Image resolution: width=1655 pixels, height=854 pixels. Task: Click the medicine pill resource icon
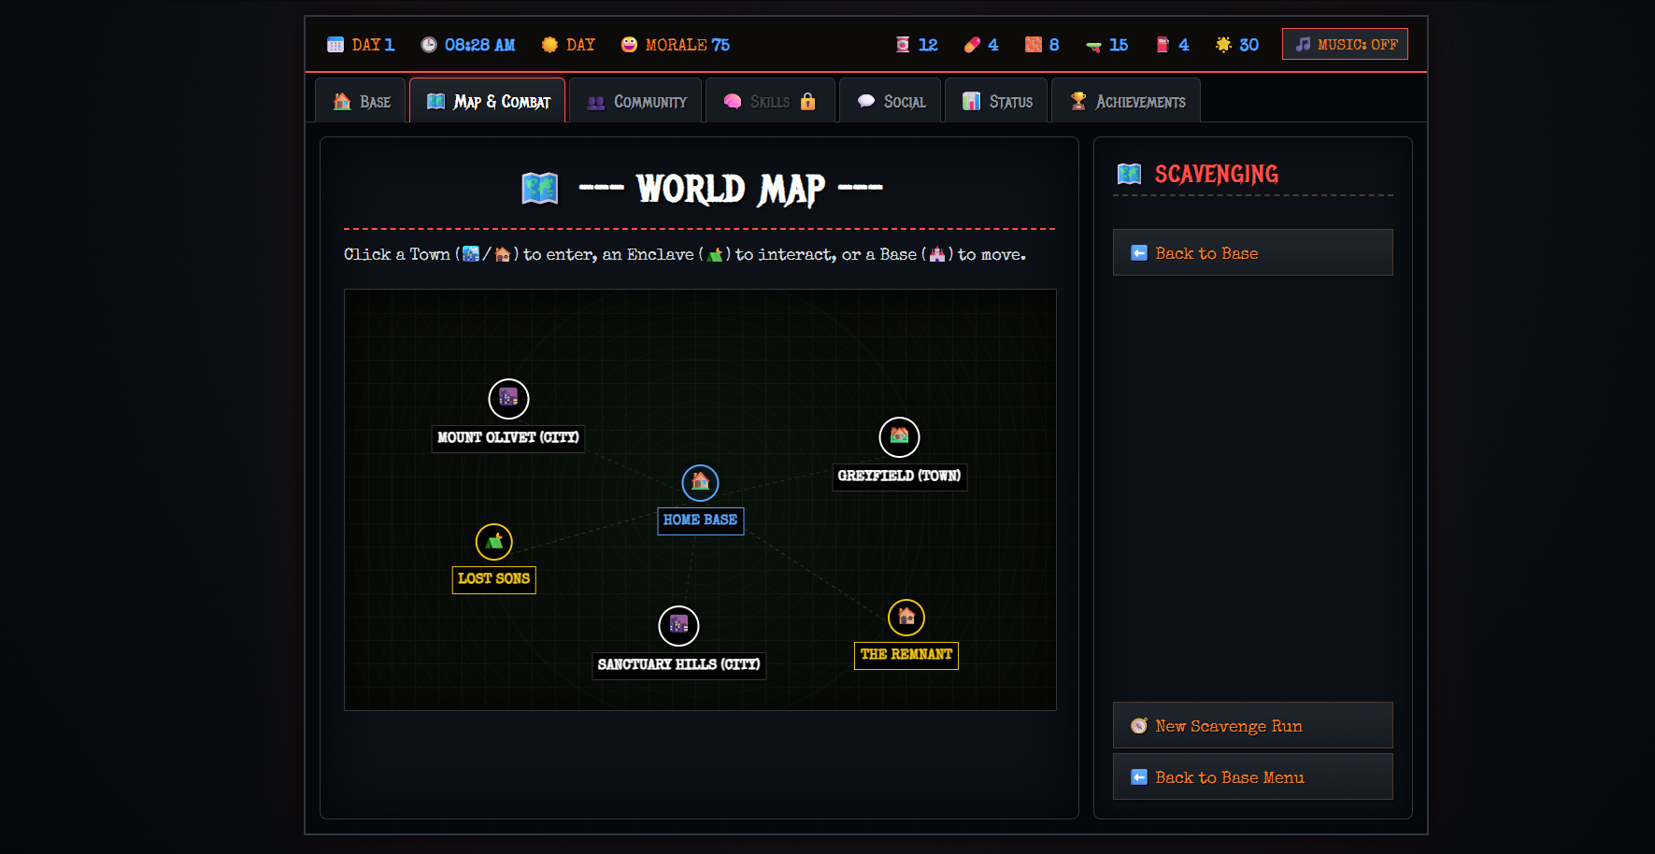(x=972, y=45)
